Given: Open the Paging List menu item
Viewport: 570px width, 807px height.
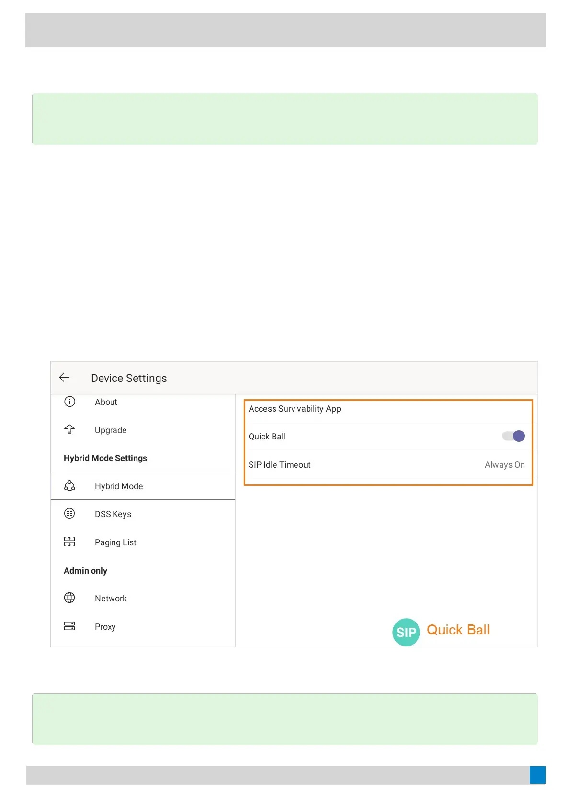Looking at the screenshot, I should pos(143,542).
